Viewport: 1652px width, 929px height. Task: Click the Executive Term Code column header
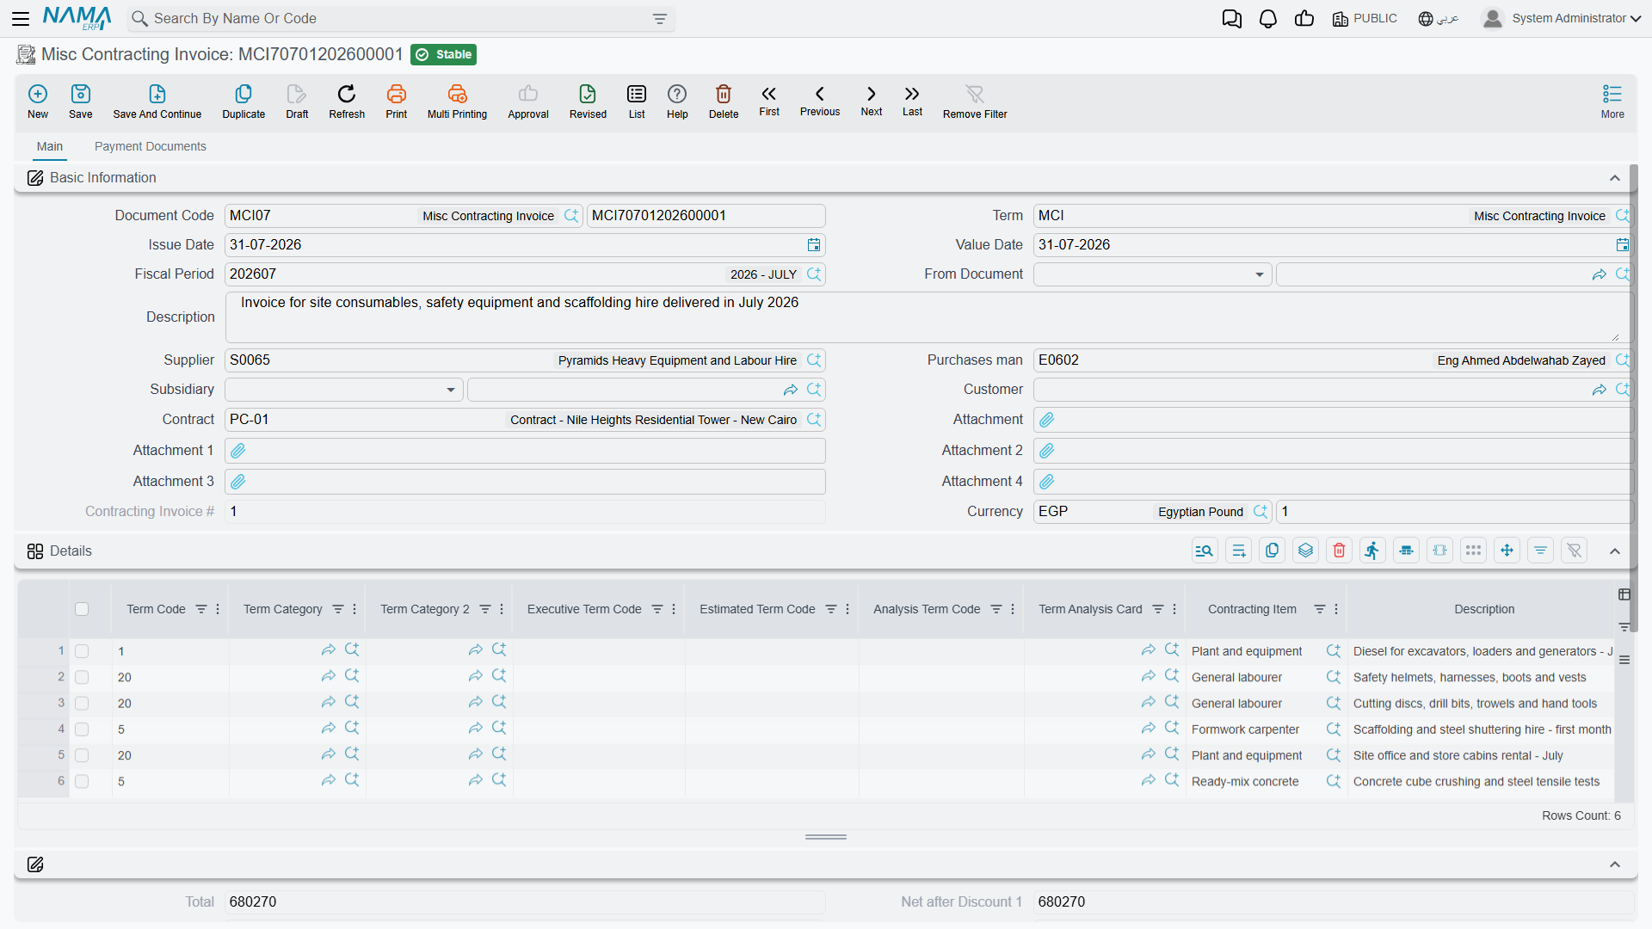click(584, 609)
